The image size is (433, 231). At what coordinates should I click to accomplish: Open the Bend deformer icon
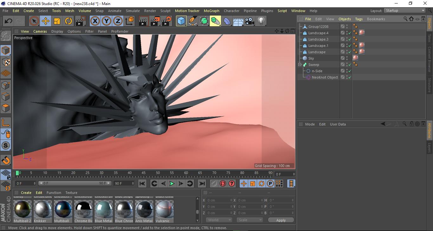(227, 21)
